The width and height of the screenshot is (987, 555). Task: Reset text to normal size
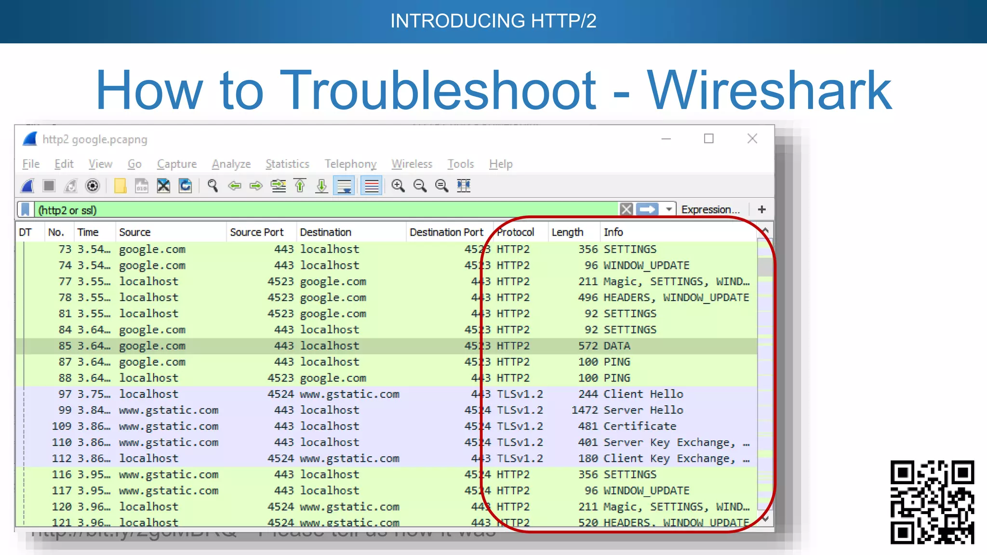click(441, 186)
